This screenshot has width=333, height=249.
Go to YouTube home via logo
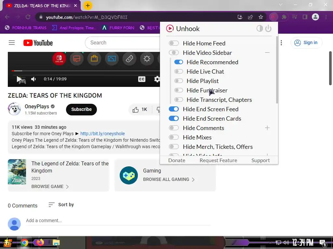(x=38, y=43)
